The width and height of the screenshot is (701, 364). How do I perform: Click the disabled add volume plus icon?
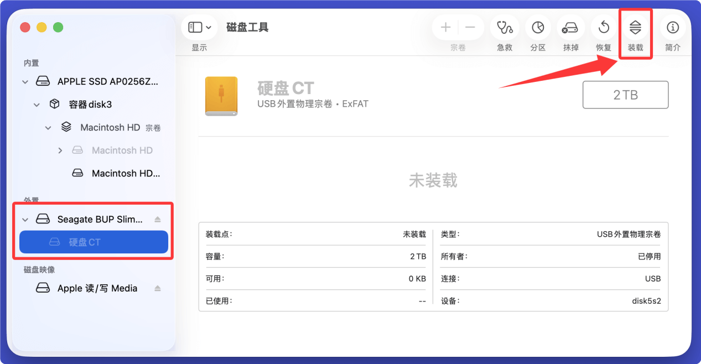point(445,27)
